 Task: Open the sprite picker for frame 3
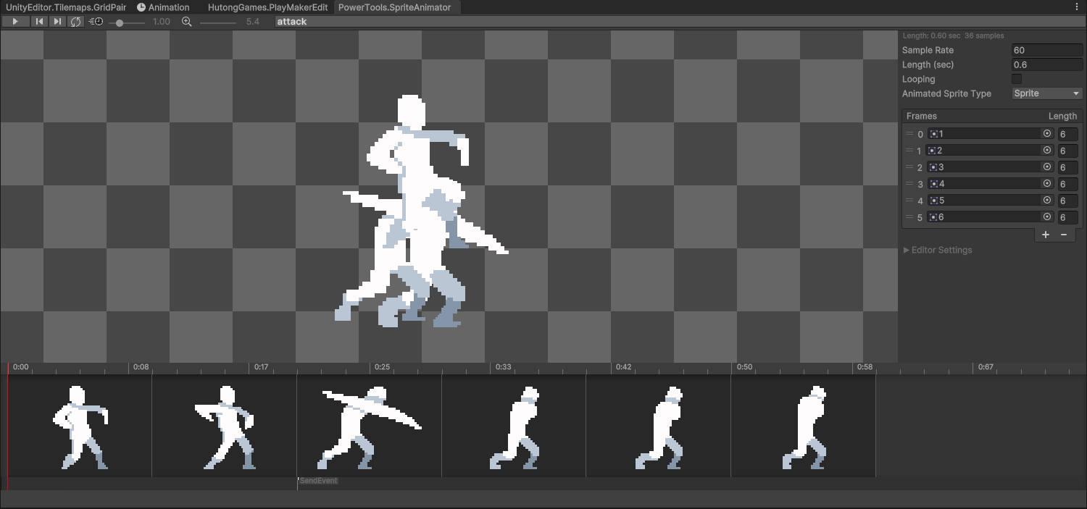[x=1047, y=167]
